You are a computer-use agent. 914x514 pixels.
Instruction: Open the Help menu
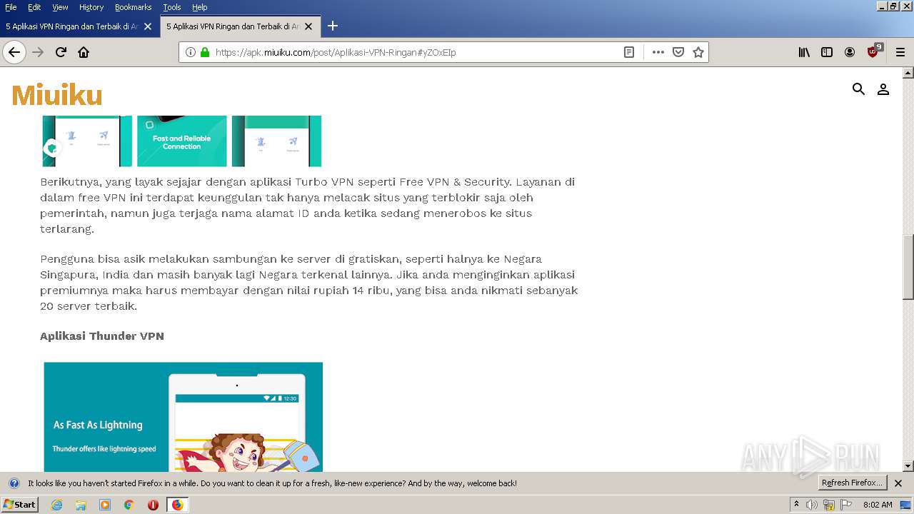(200, 7)
